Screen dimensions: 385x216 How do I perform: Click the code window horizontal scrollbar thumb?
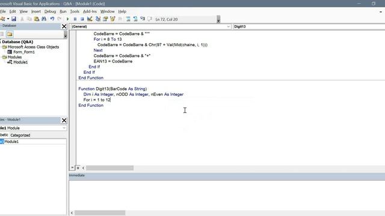109,168
